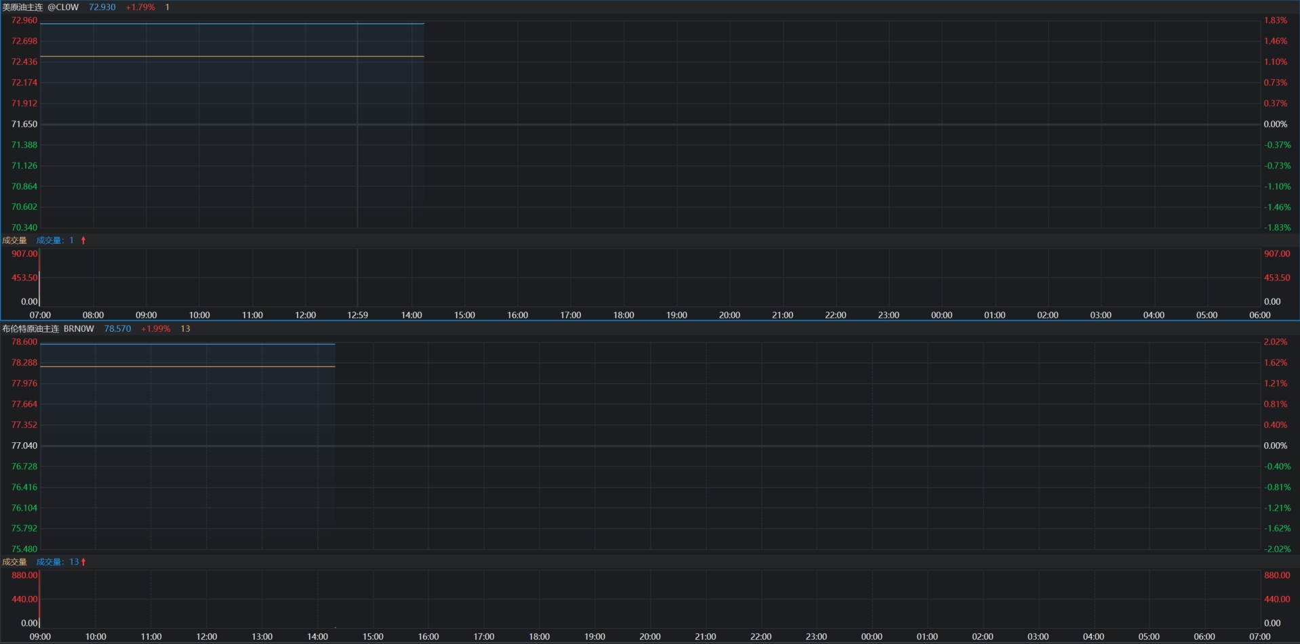Click the 1.46% percent axis label
The image size is (1300, 644).
(1276, 41)
